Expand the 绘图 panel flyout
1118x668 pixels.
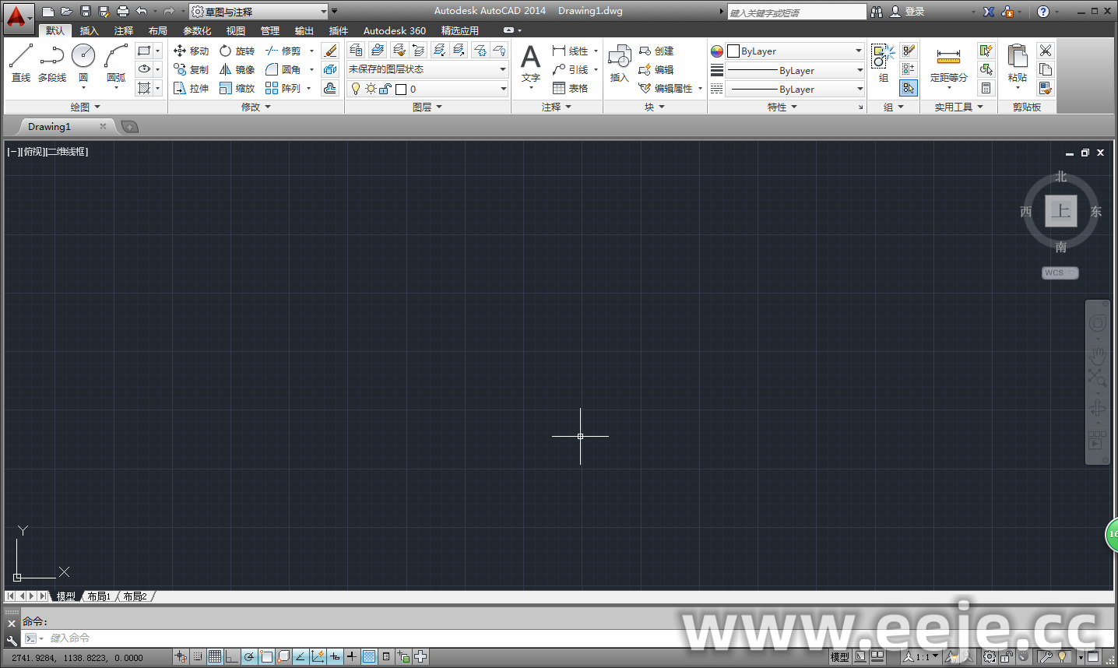click(86, 107)
